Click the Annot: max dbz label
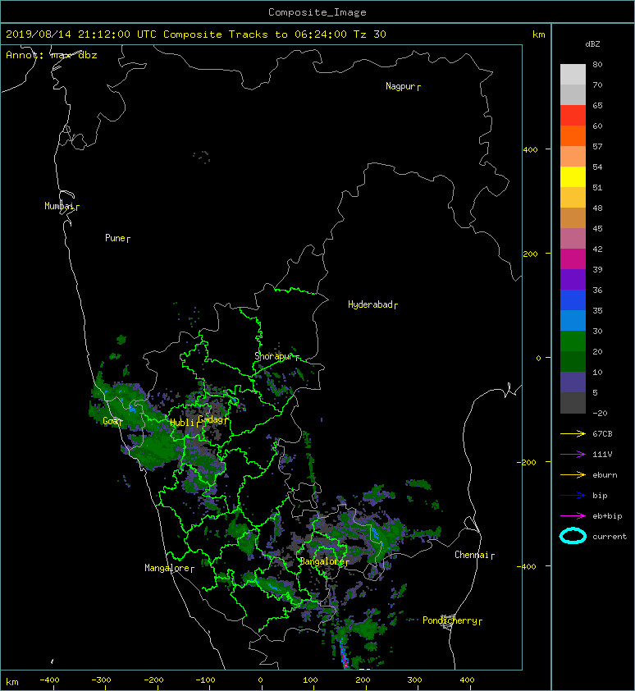The image size is (635, 691). tap(52, 56)
